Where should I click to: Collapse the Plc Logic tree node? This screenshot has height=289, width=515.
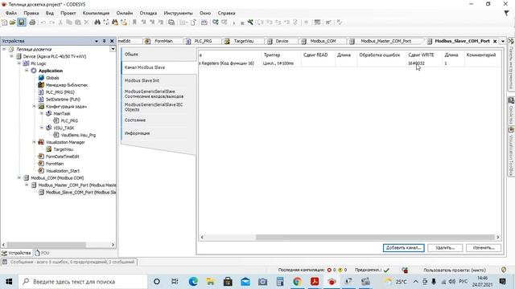19,63
